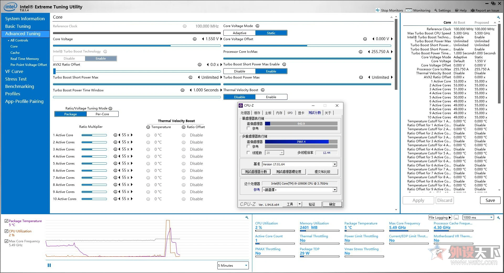Enable Thermal Velocity Boost

click(x=271, y=97)
